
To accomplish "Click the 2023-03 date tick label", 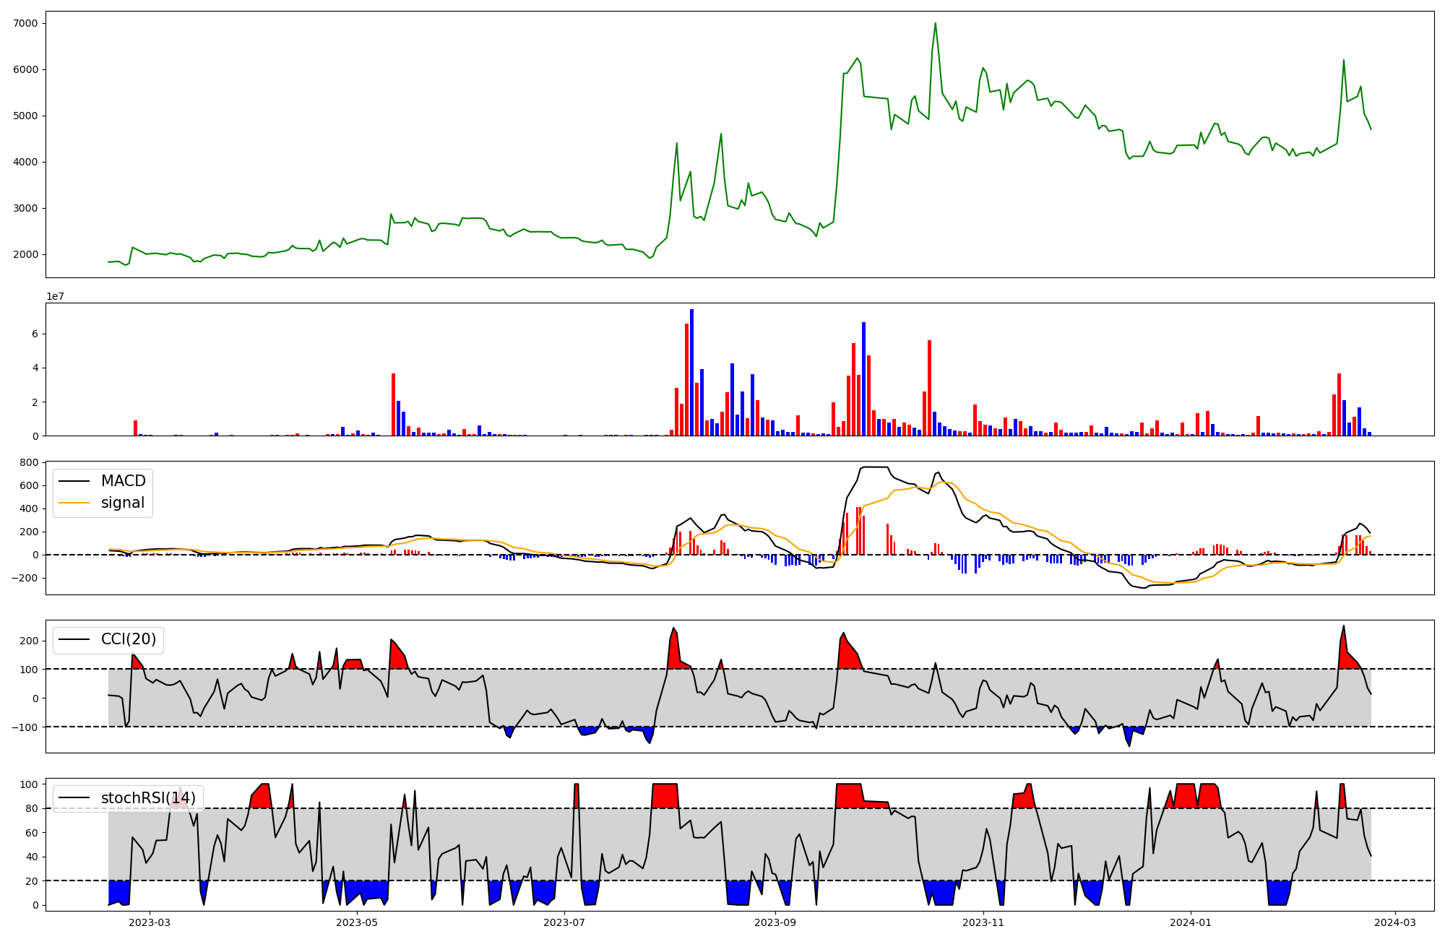I will [150, 922].
